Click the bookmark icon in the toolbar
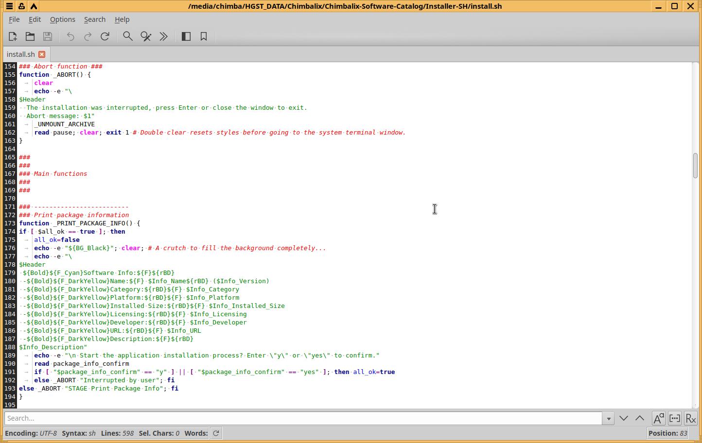The image size is (702, 443). pos(204,36)
